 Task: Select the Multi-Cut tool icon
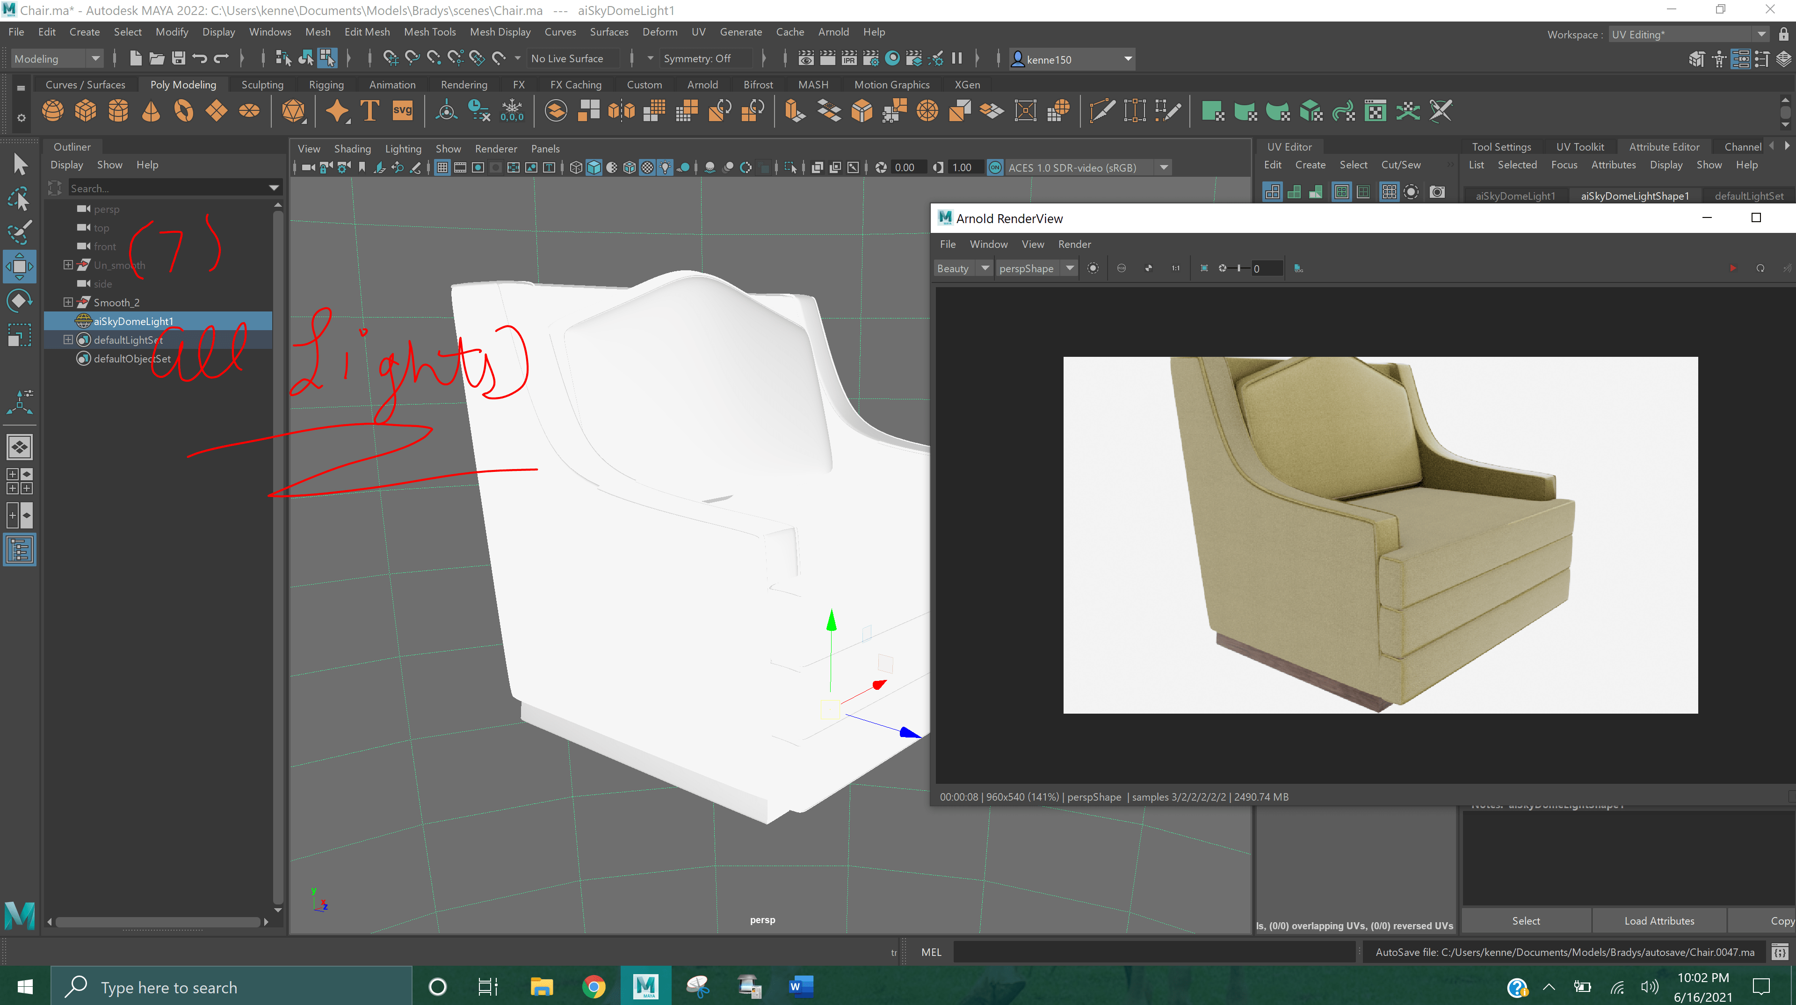1101,111
